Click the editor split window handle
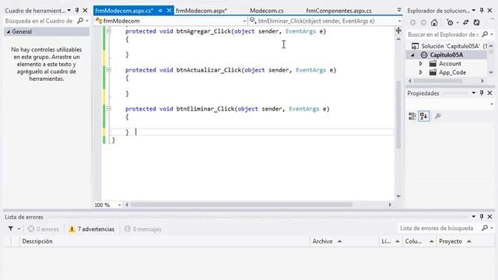 [398, 30]
